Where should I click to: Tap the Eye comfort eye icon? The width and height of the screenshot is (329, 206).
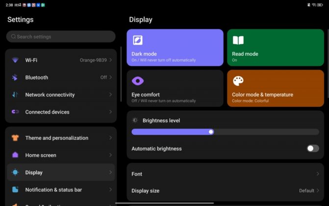click(138, 81)
